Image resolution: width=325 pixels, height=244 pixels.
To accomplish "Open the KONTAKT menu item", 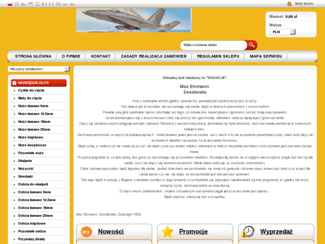I will pyautogui.click(x=101, y=56).
